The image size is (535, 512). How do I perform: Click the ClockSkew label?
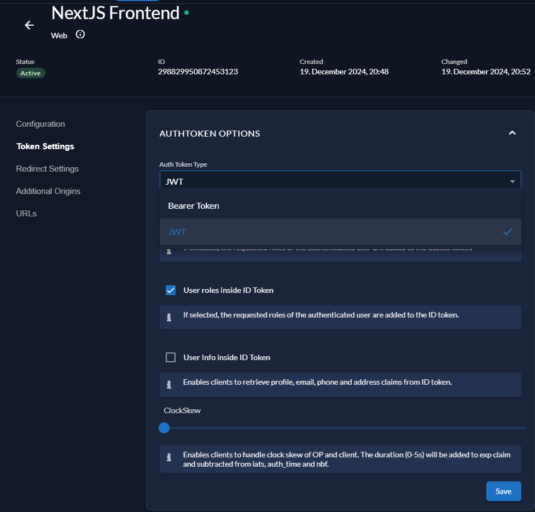click(x=182, y=410)
